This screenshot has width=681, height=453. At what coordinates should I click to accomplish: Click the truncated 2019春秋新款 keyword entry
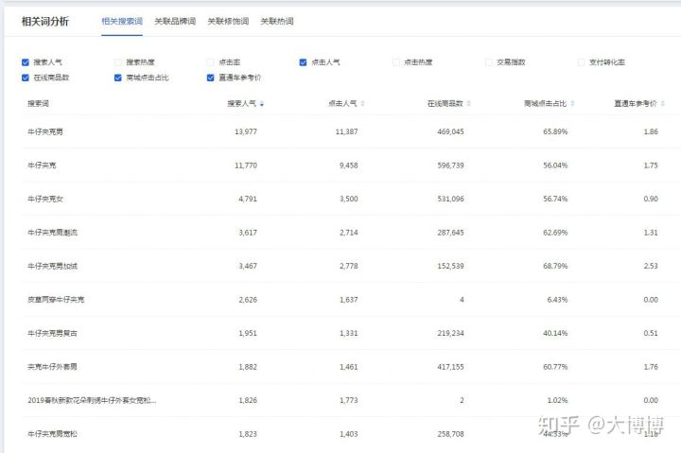pos(92,400)
